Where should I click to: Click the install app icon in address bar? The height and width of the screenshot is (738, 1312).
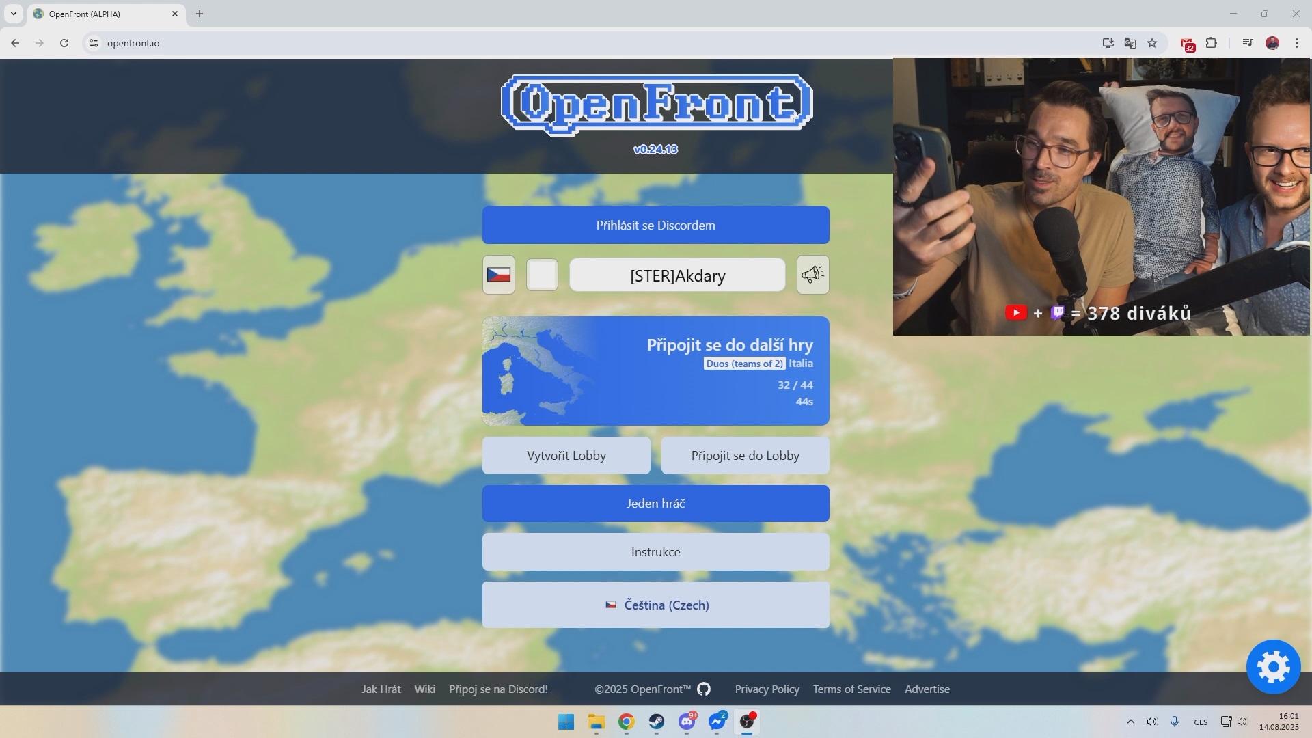click(1108, 43)
